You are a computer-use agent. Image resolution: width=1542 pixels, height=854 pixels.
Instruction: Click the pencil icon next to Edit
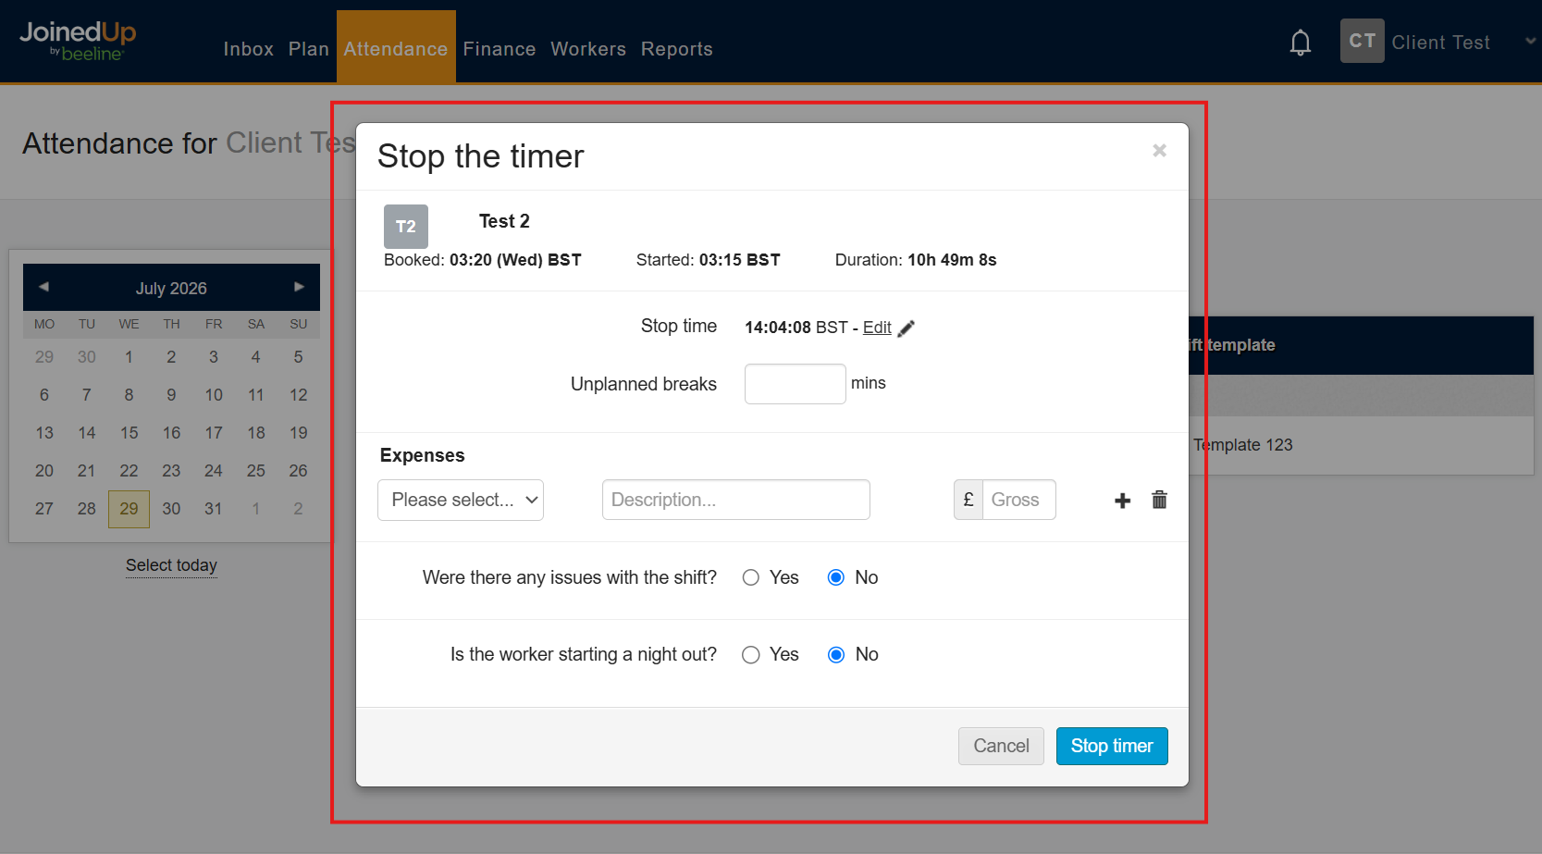tap(907, 328)
